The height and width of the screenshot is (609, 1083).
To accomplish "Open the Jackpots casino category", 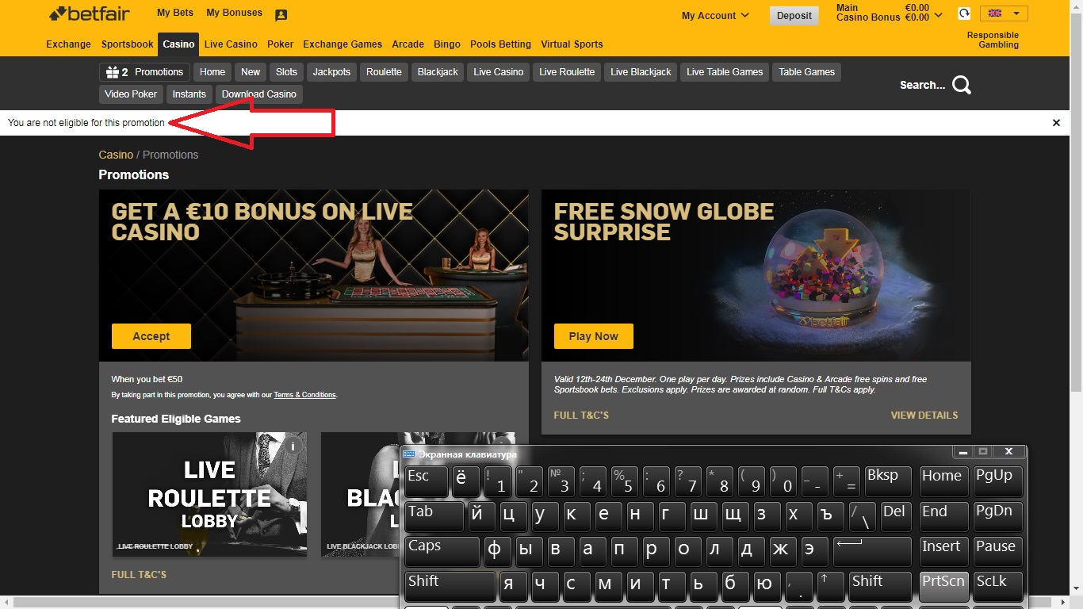I will click(x=331, y=72).
